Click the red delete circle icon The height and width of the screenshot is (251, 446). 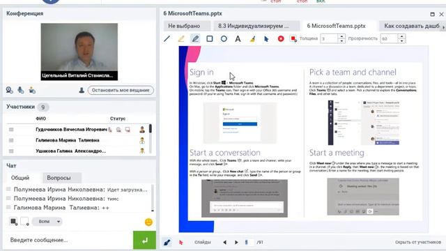coord(281,39)
